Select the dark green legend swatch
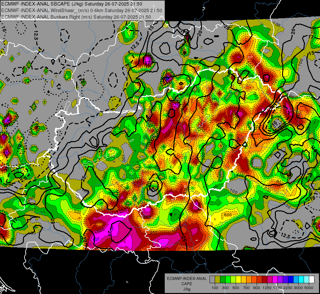 [223, 280]
